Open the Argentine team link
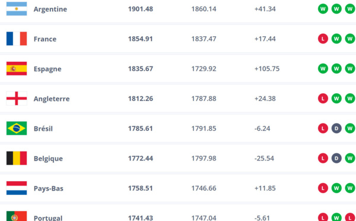 click(x=50, y=9)
